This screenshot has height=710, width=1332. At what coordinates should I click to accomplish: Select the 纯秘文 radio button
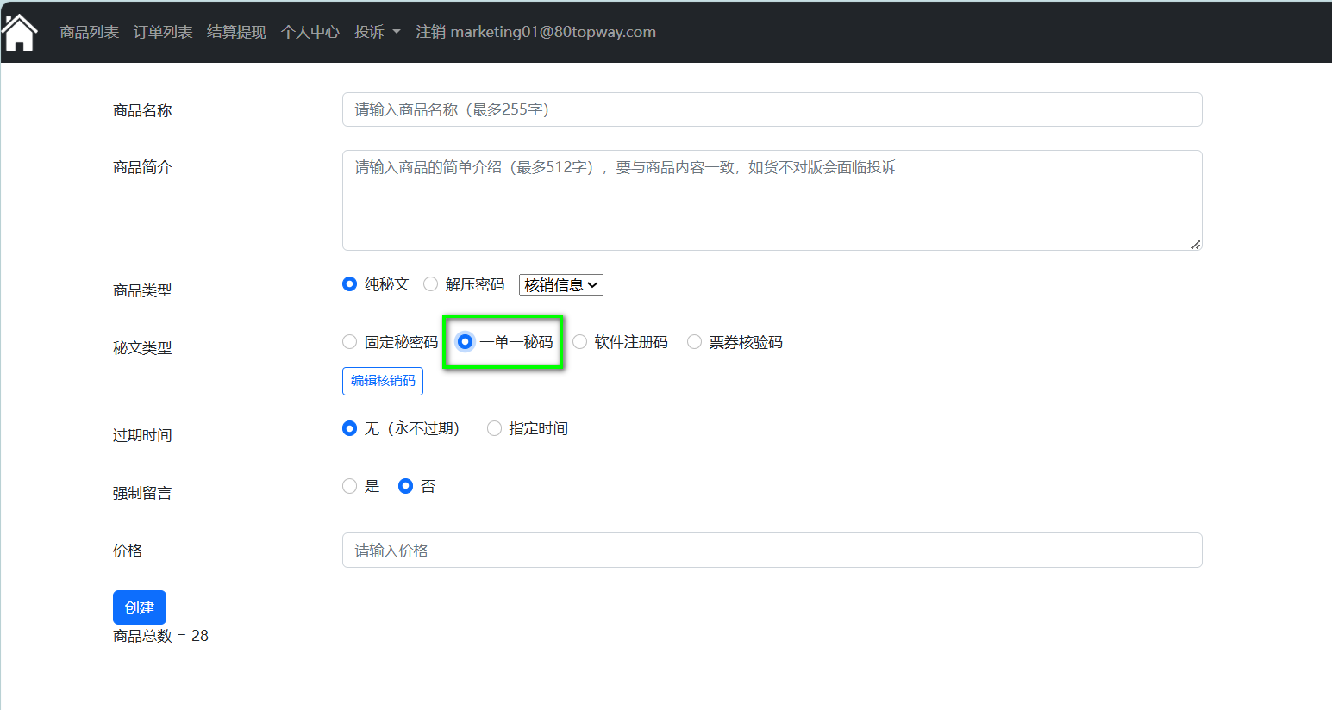(350, 284)
